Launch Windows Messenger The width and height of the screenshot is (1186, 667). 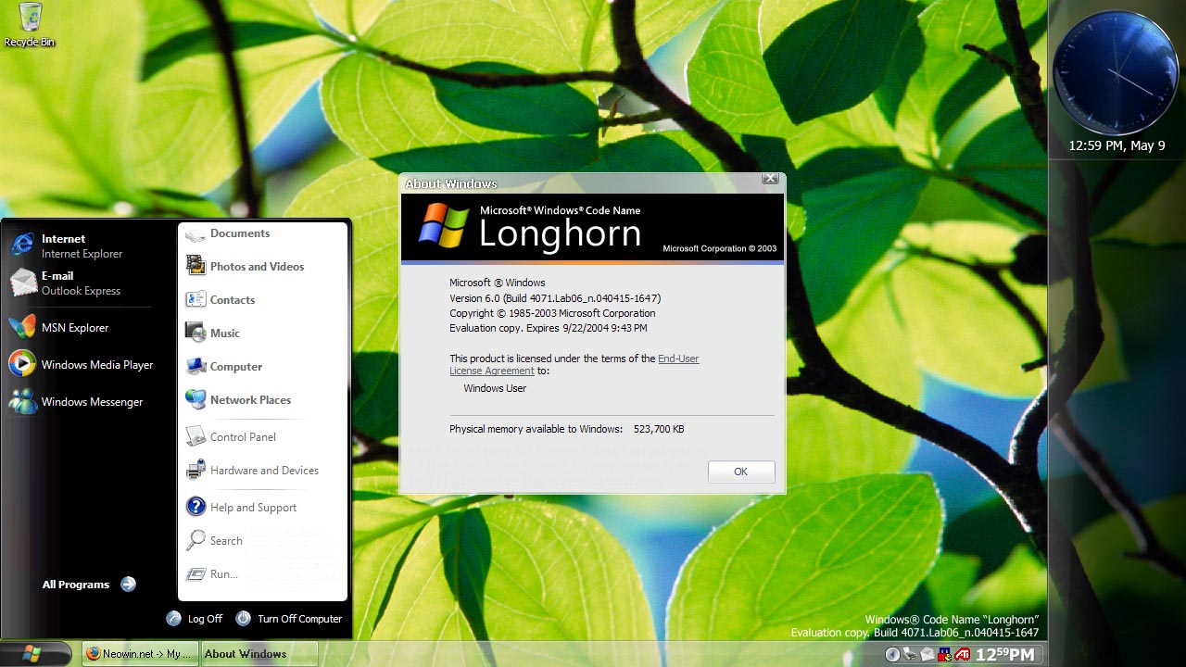pyautogui.click(x=93, y=401)
